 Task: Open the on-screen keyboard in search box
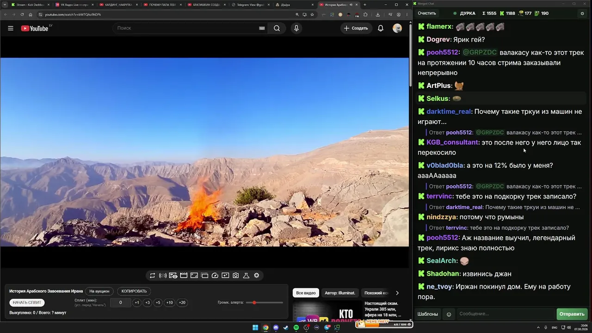(x=262, y=28)
